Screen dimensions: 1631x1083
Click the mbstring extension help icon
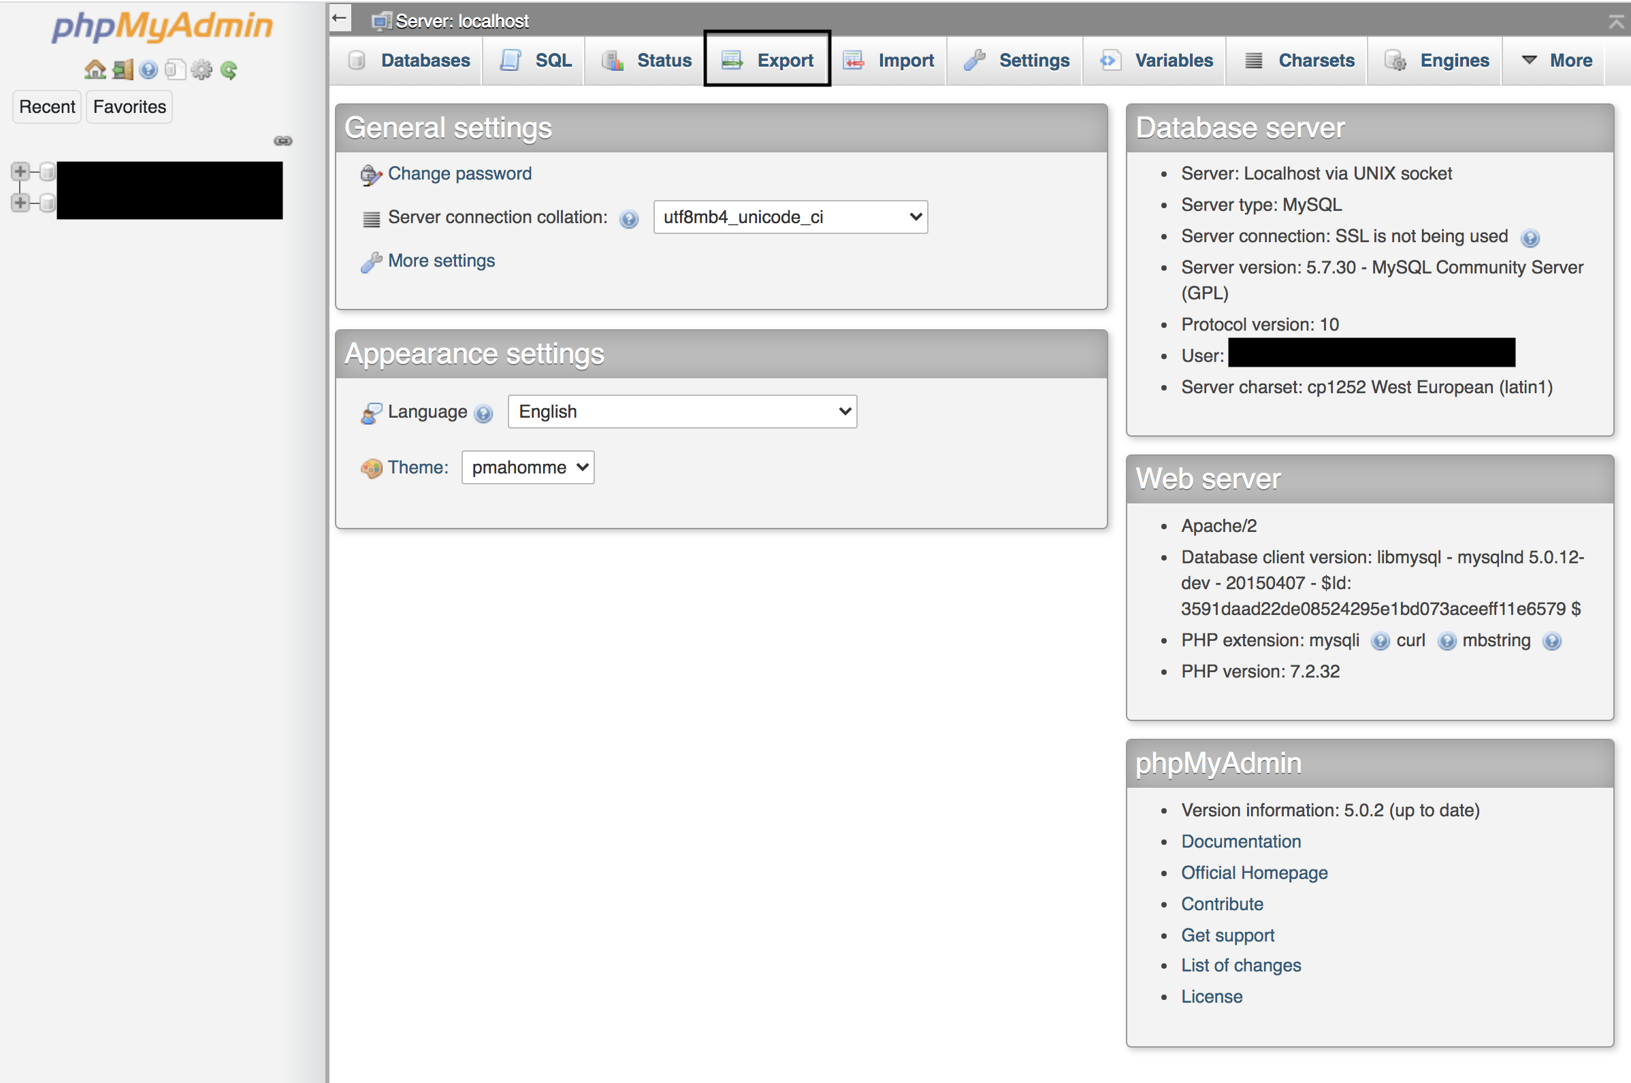pyautogui.click(x=1551, y=642)
